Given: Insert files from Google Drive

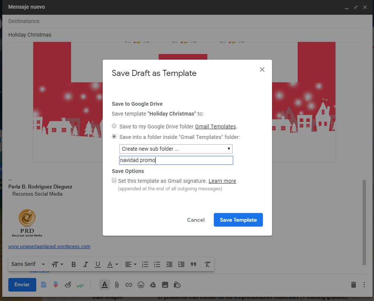Looking at the screenshot, I should click(153, 285).
